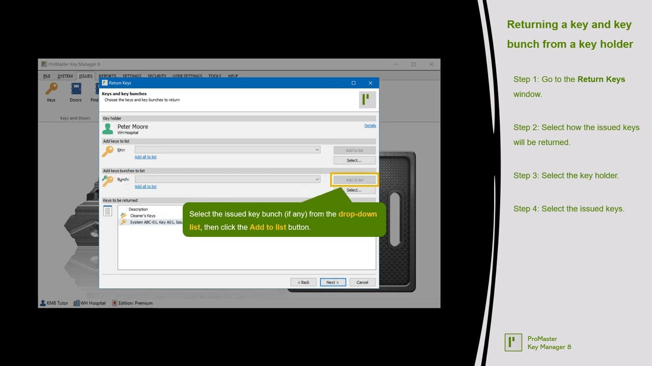Click the key bunch icon beside Bunch
The image size is (652, 366).
(107, 180)
